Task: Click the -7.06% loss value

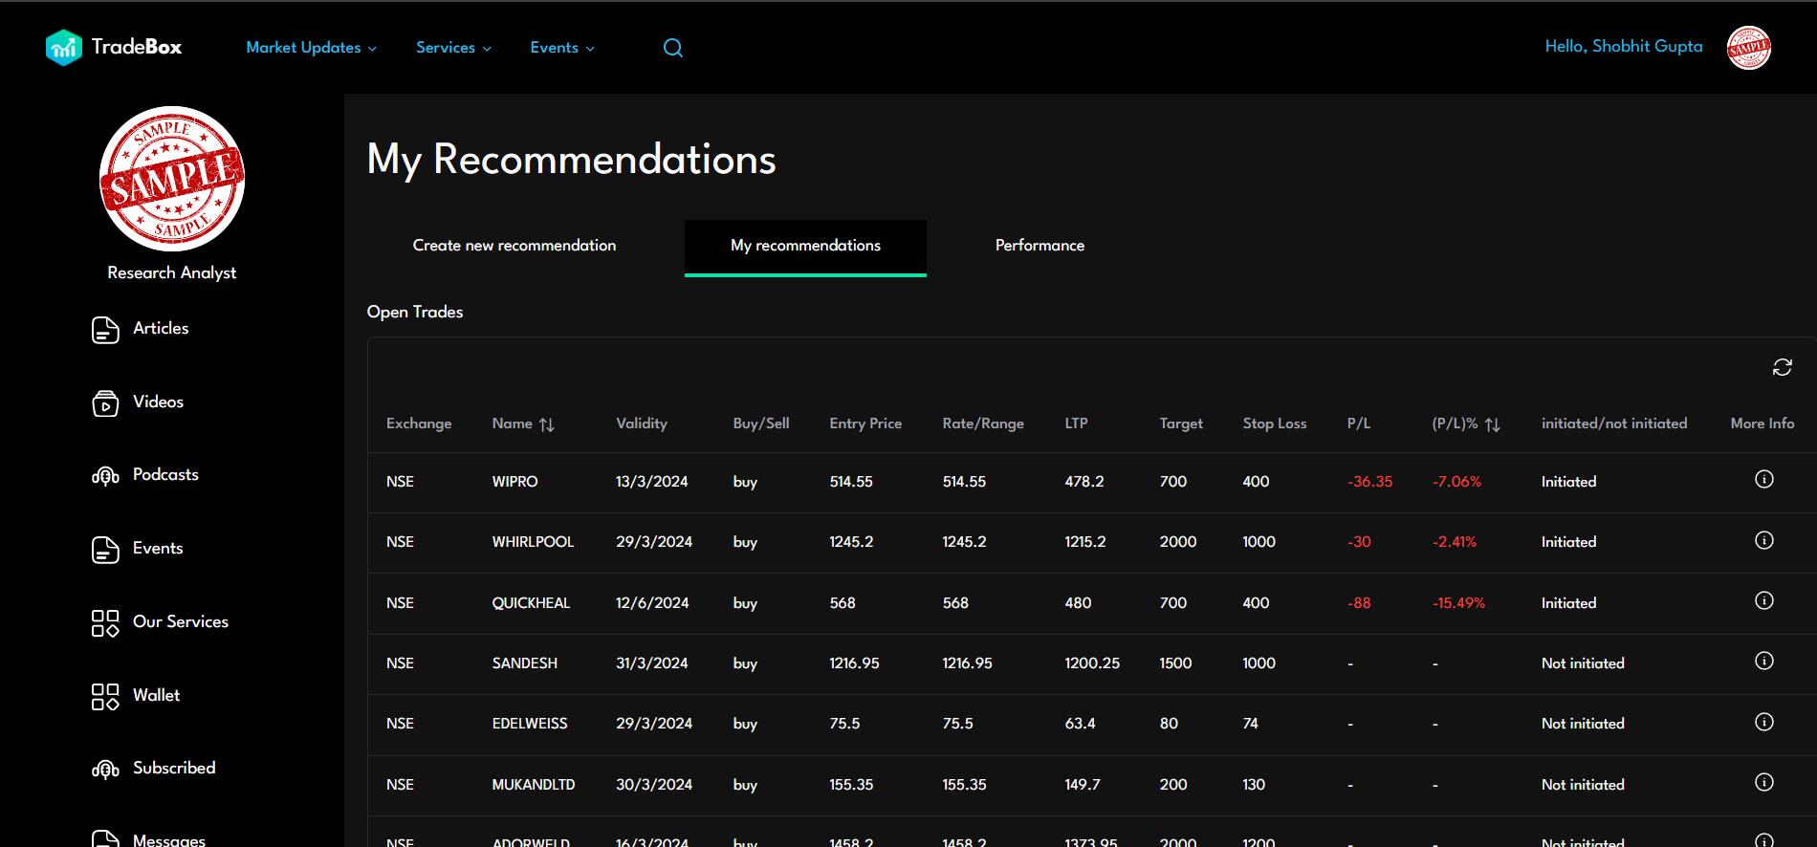Action: pyautogui.click(x=1456, y=482)
